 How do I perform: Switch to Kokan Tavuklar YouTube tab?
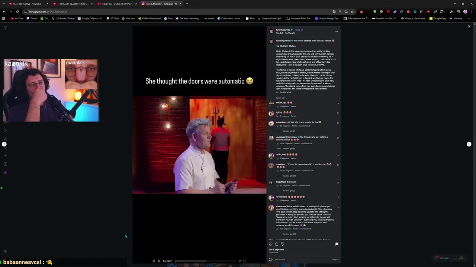(73, 4)
